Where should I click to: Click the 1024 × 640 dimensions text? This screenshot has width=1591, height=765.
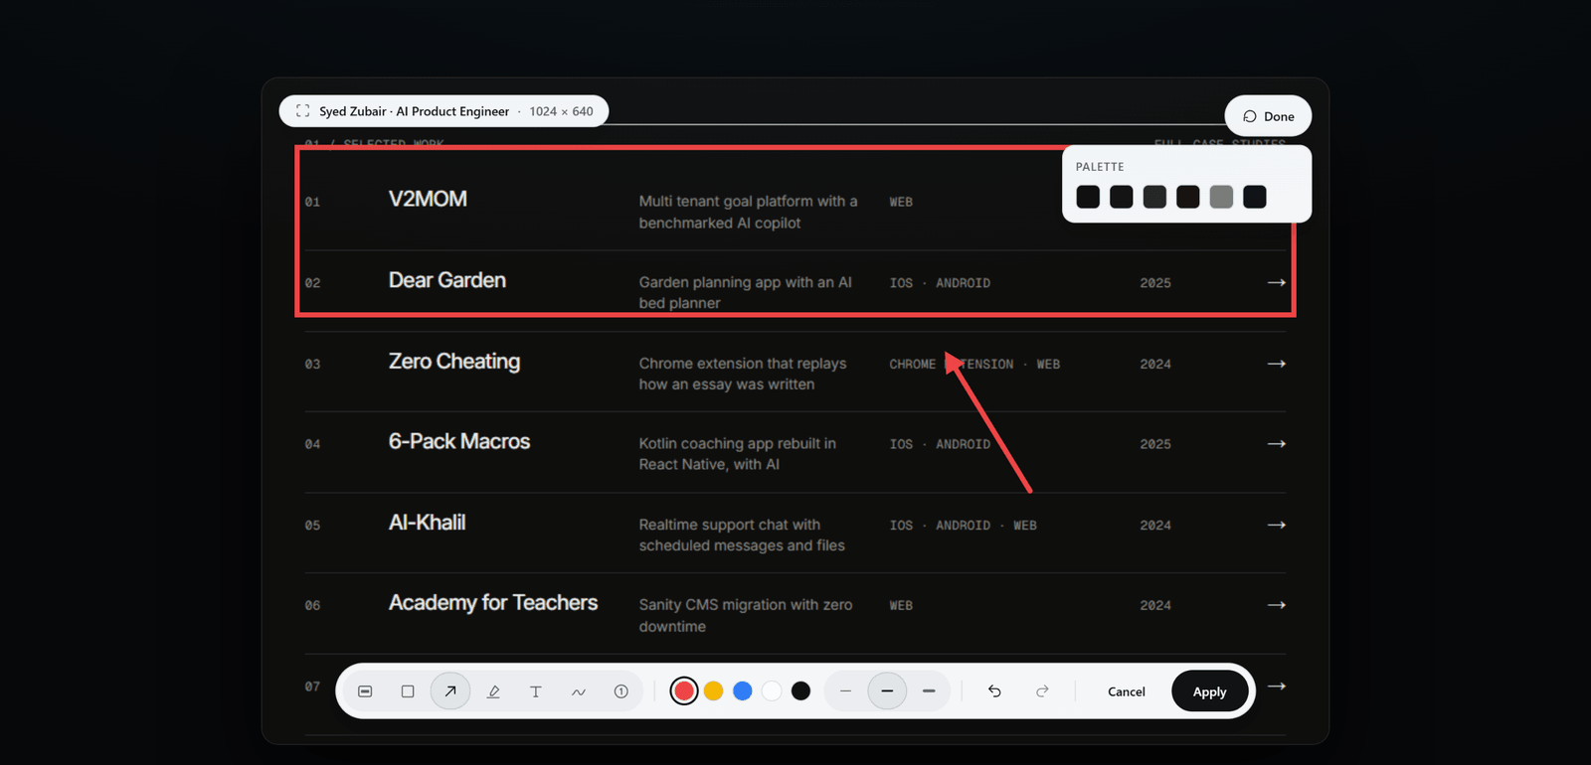(x=561, y=111)
